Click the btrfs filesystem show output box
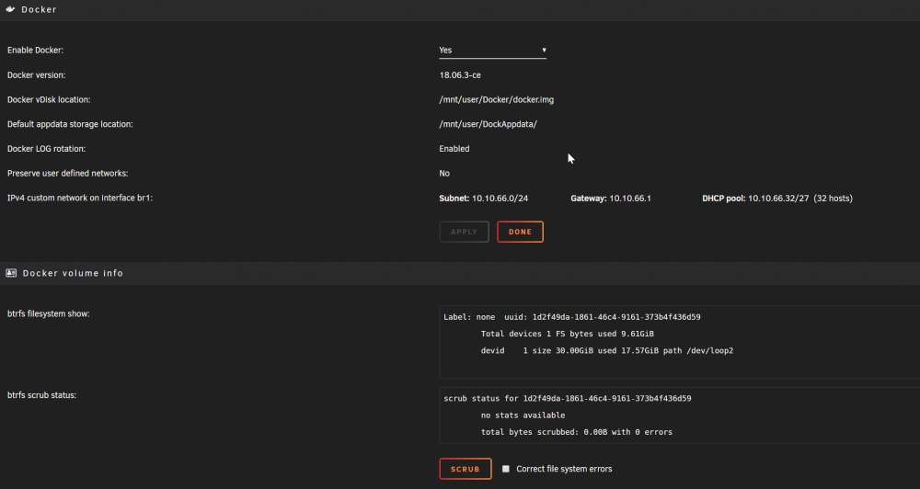The image size is (920, 489). click(x=680, y=342)
